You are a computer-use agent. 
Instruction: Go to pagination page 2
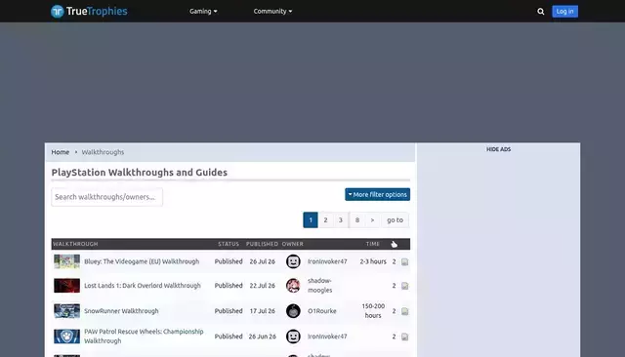(325, 220)
